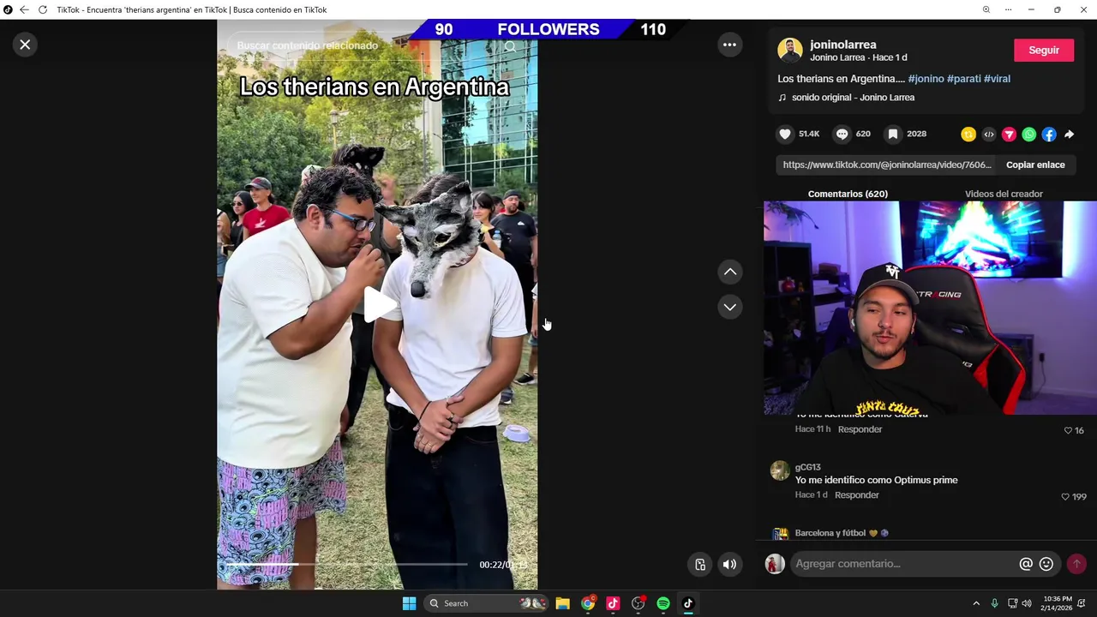
Task: Open the clock showing 10:36 PM
Action: point(1056,603)
